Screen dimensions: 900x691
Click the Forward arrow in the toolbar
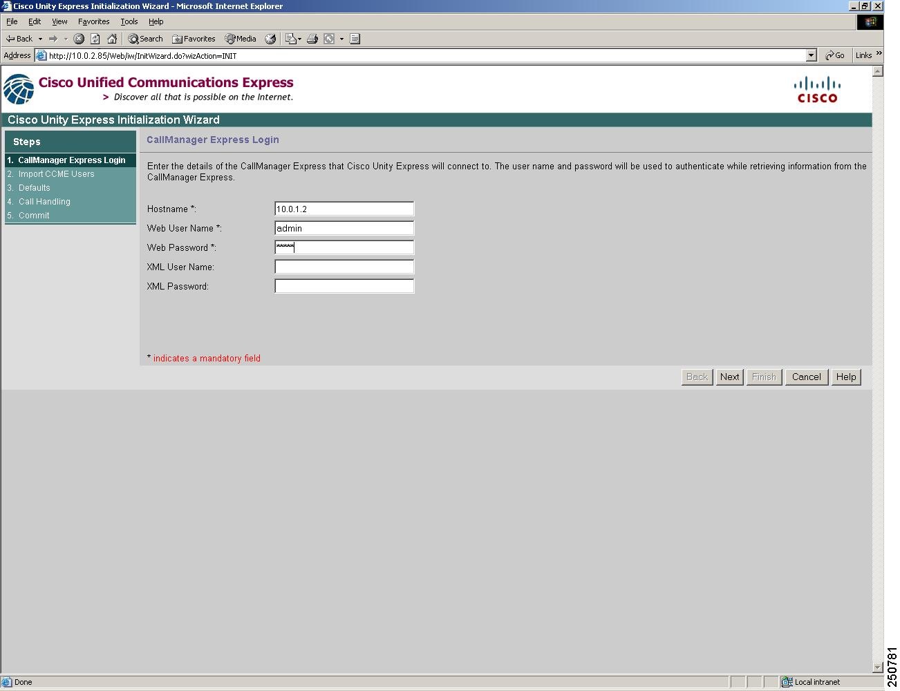click(x=53, y=39)
